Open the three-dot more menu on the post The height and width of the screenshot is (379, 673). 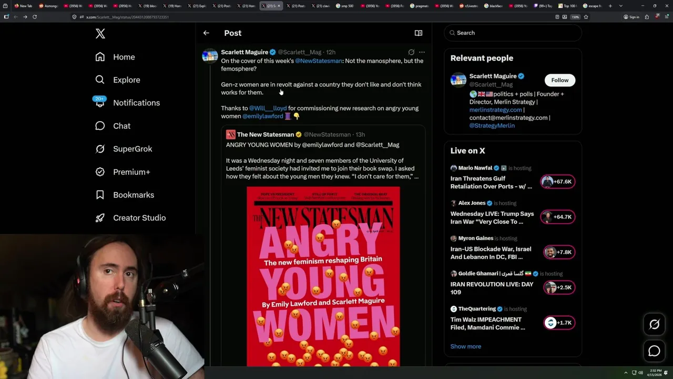[422, 52]
